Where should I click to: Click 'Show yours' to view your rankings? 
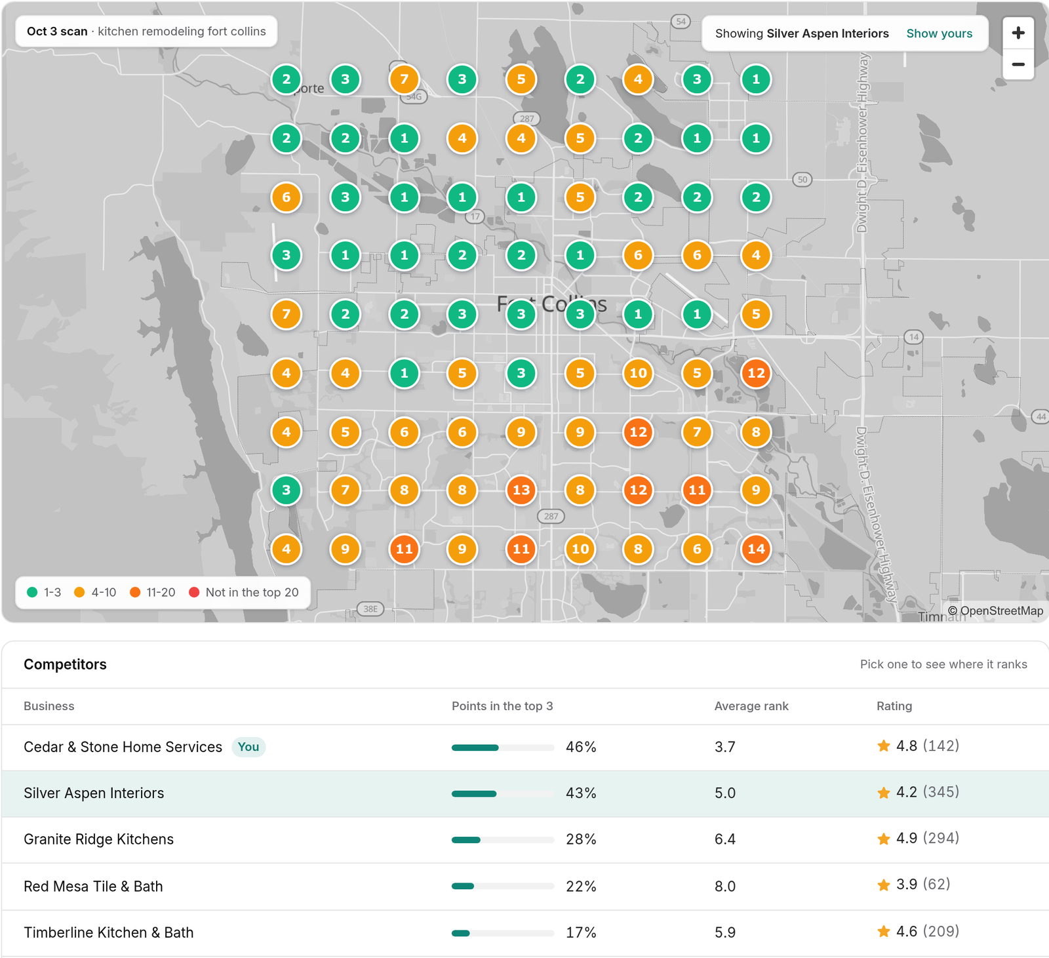click(x=939, y=33)
